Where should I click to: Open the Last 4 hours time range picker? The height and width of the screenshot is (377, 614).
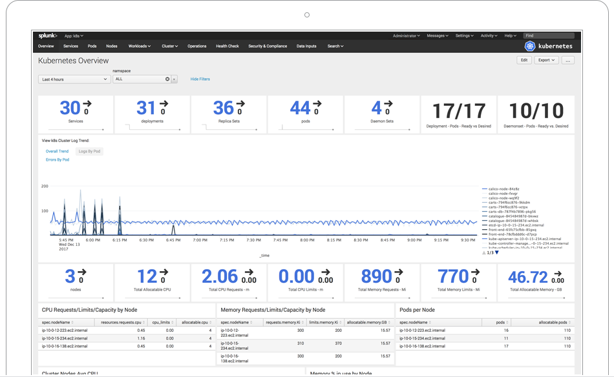(74, 79)
